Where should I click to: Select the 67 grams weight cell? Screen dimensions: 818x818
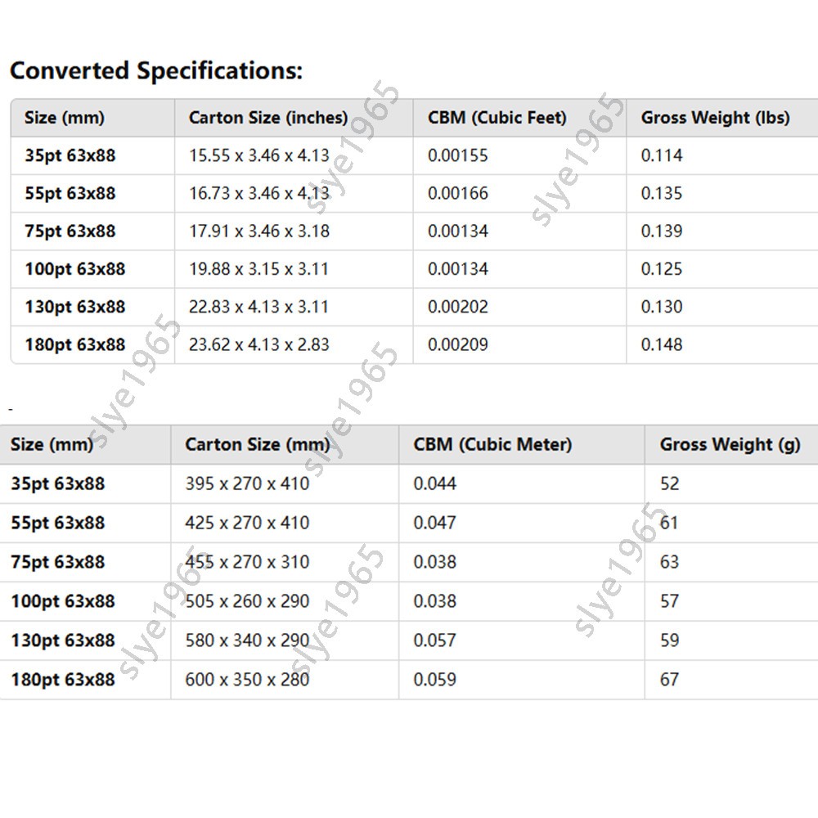point(669,679)
